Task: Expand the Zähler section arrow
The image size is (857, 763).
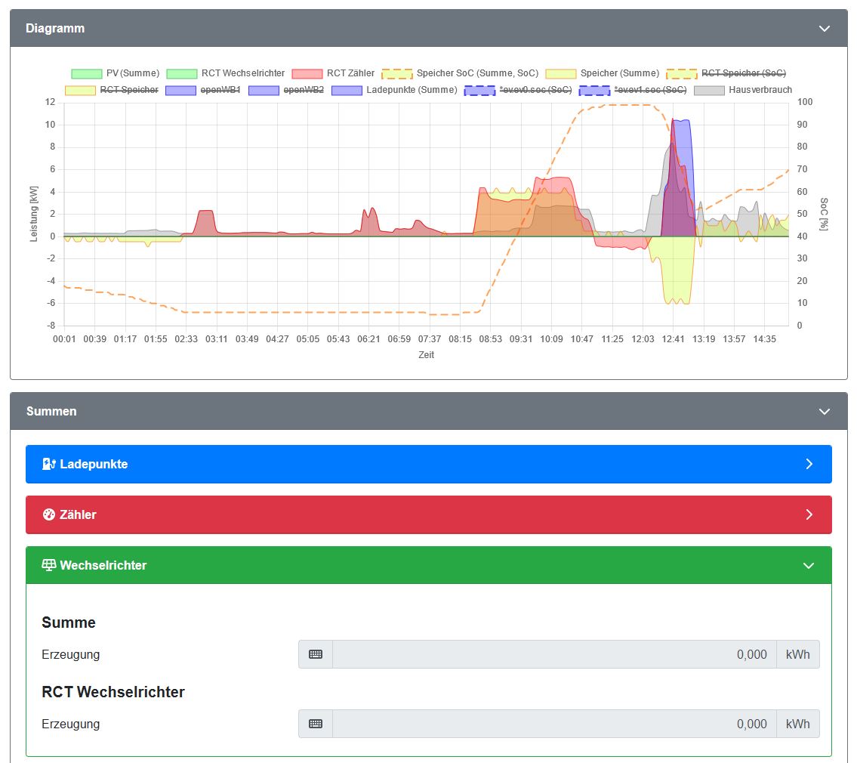Action: pyautogui.click(x=809, y=514)
